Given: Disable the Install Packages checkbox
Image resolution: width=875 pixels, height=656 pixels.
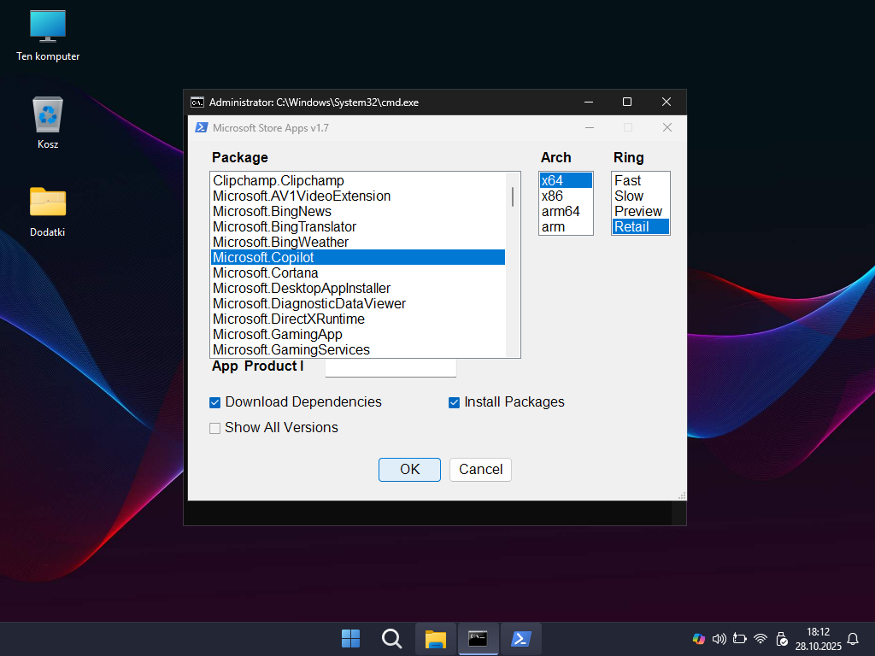Looking at the screenshot, I should 455,402.
